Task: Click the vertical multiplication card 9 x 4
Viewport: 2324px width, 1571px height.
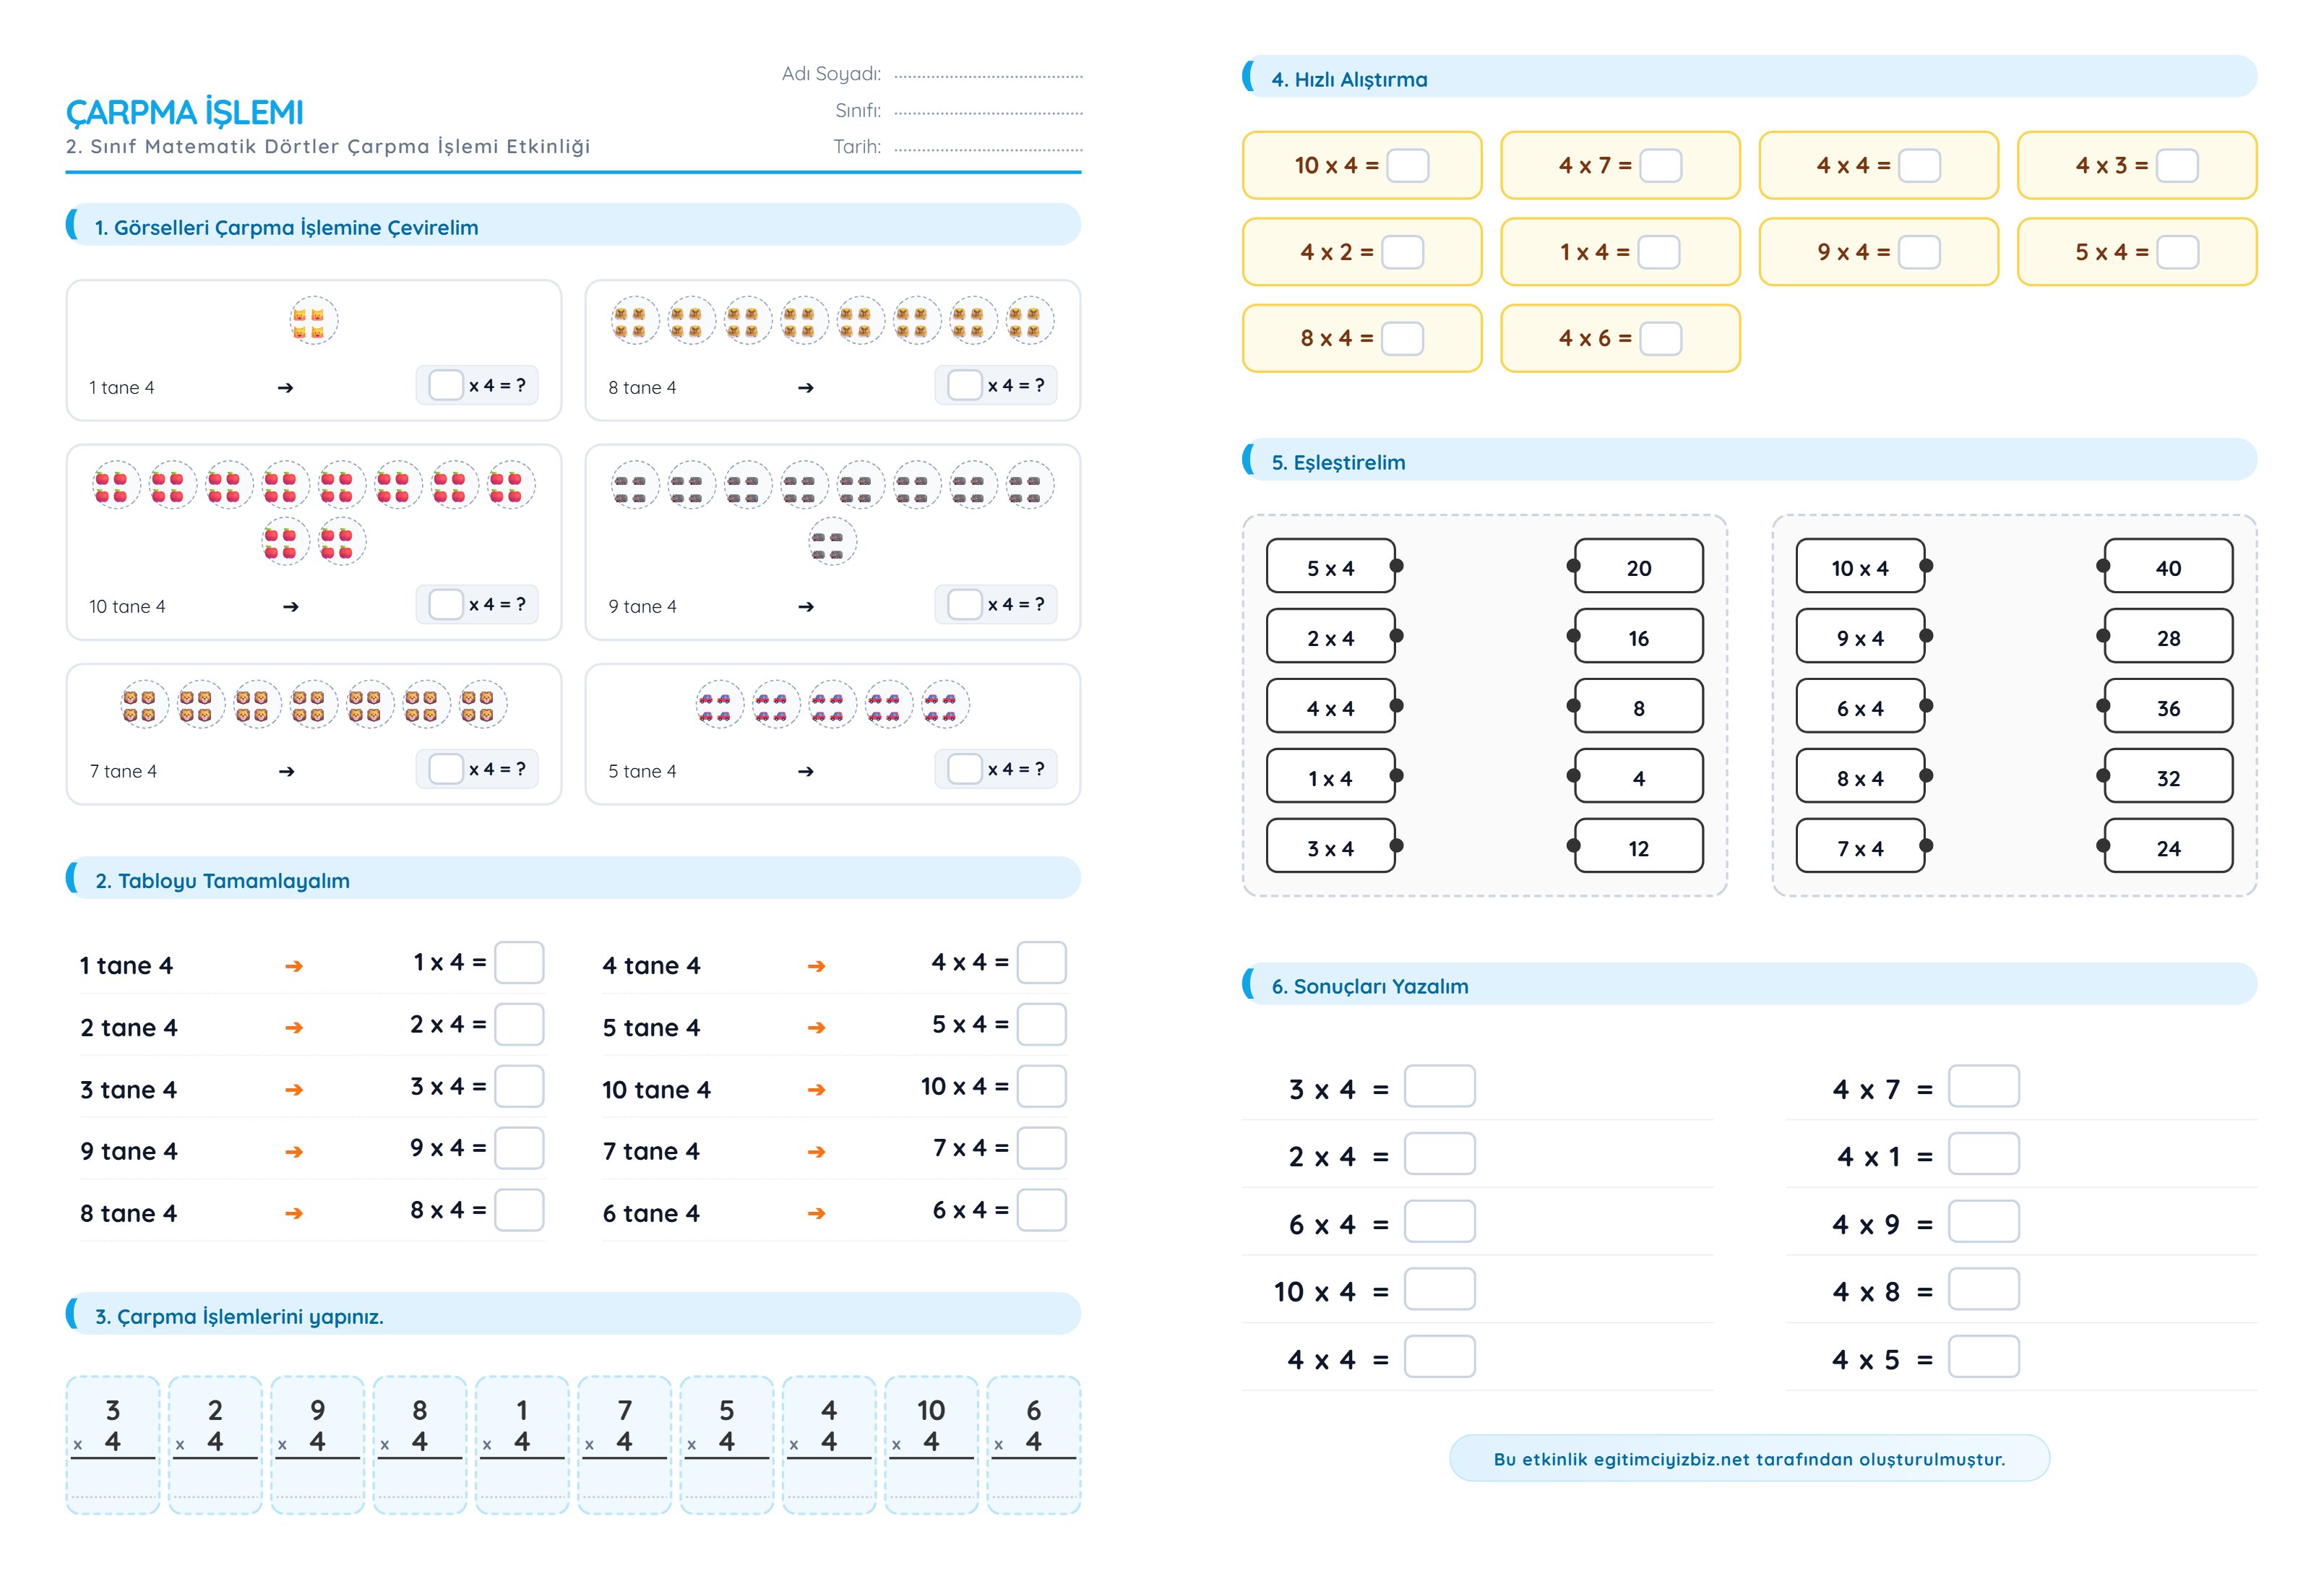Action: [317, 1445]
